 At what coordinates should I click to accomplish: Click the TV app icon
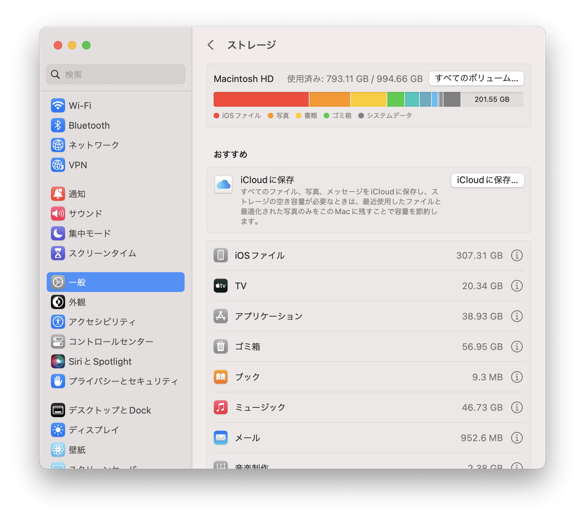click(x=220, y=286)
